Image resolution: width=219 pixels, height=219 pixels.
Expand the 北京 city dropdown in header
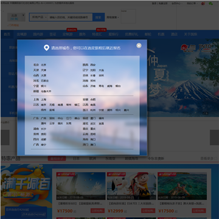coord(16,17)
